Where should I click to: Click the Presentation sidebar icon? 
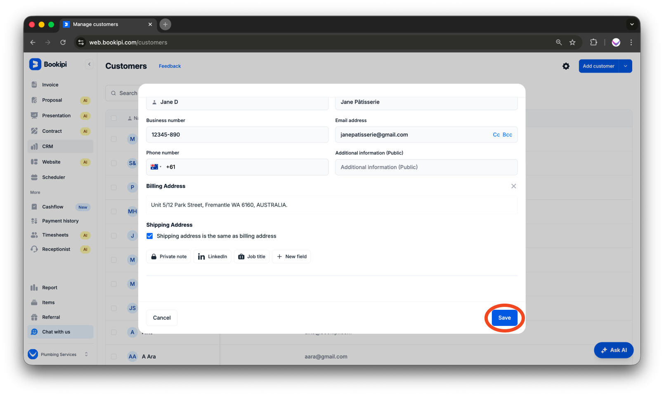tap(35, 115)
